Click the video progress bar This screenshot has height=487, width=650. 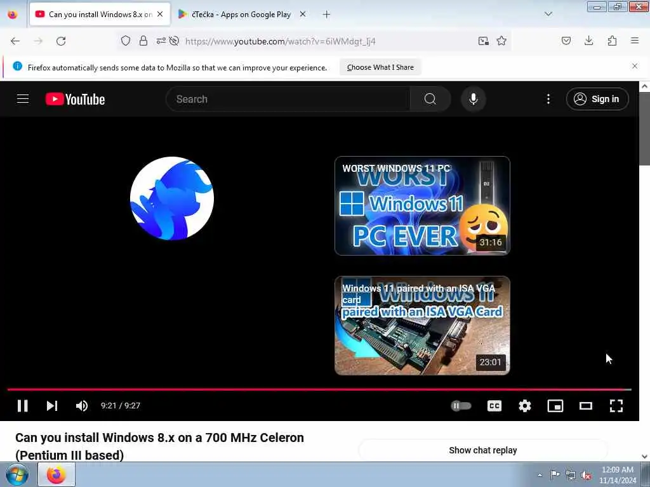coord(319,390)
